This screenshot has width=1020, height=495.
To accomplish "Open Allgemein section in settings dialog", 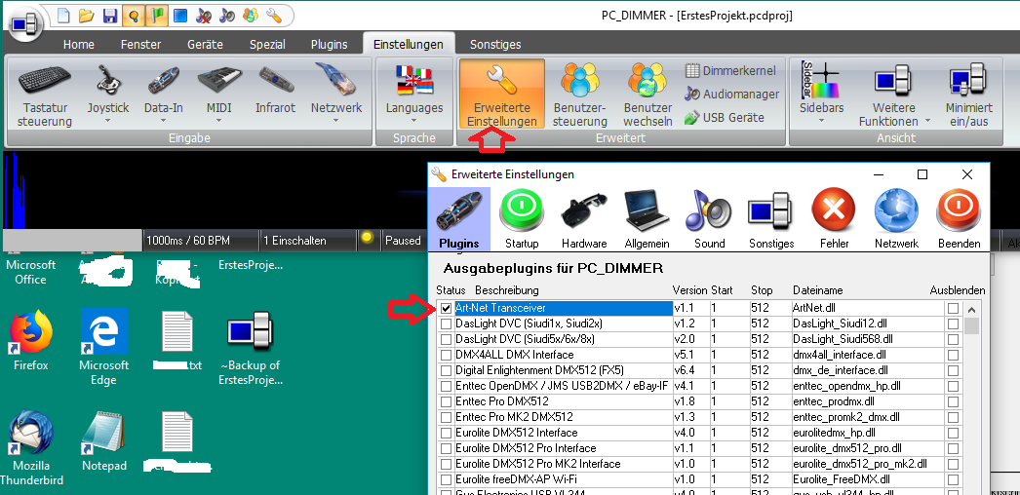I will click(x=647, y=221).
